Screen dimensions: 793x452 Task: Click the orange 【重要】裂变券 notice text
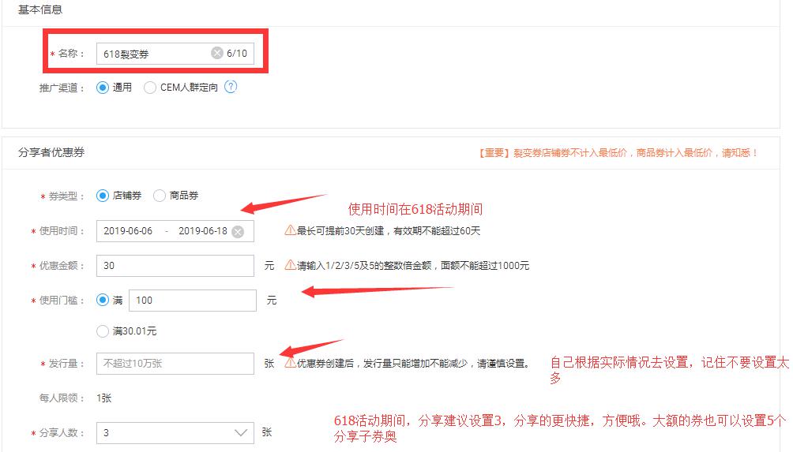tap(618, 152)
